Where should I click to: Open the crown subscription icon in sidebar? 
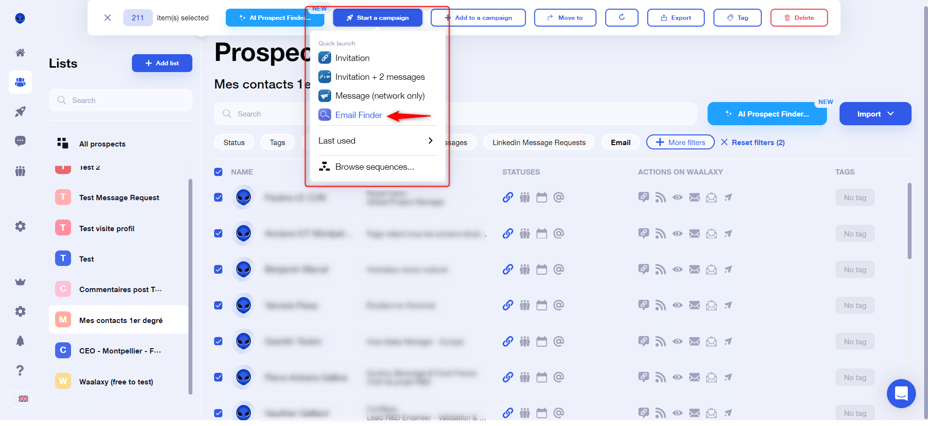(20, 282)
